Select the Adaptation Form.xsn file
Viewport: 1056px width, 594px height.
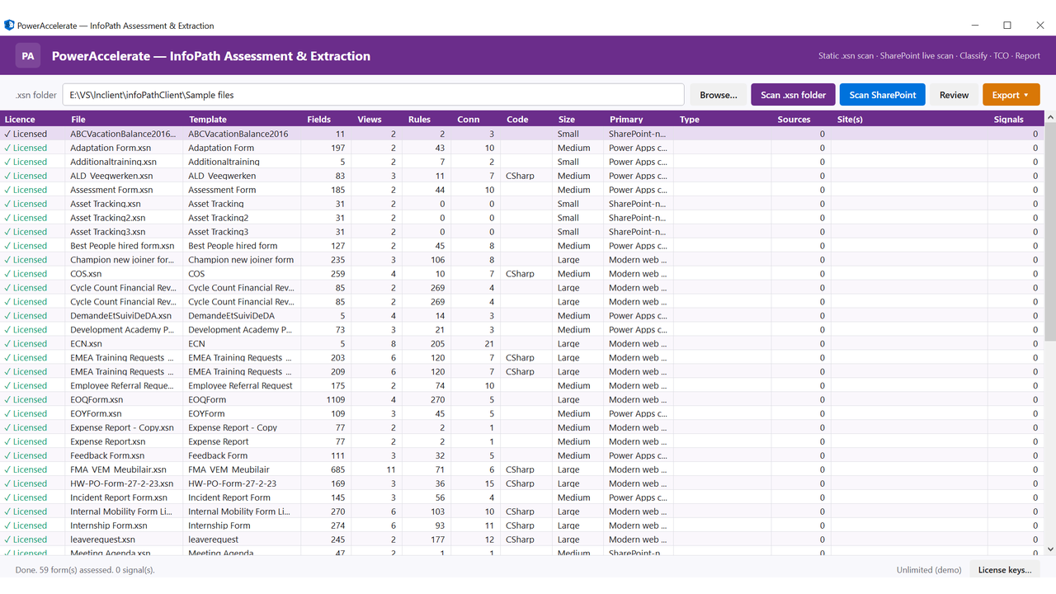pos(111,148)
